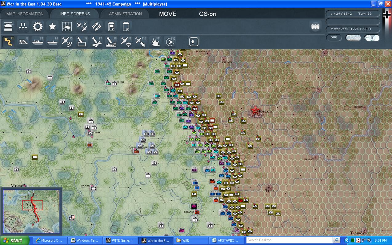Screen dimensions: 392x245
Task: Click the date and turn display
Action: click(x=353, y=14)
